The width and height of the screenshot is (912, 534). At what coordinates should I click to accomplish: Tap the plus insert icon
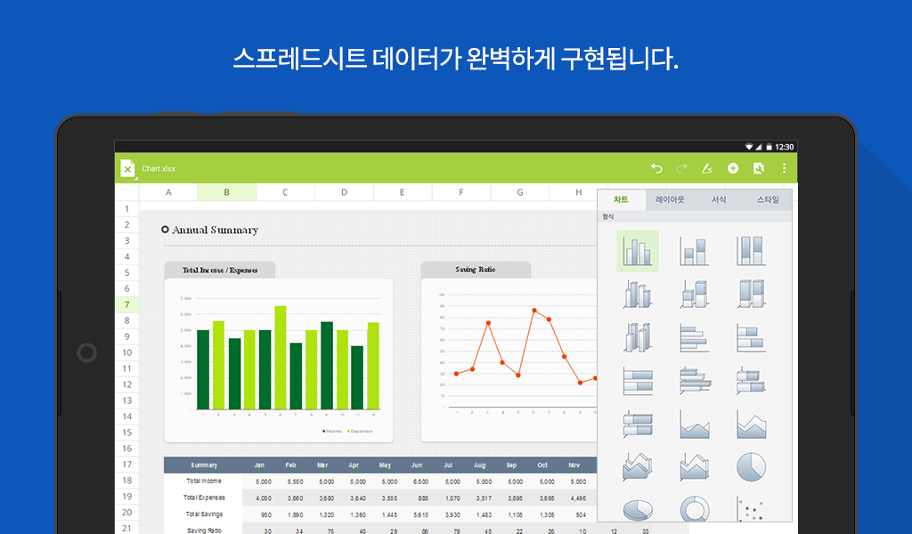pos(733,168)
